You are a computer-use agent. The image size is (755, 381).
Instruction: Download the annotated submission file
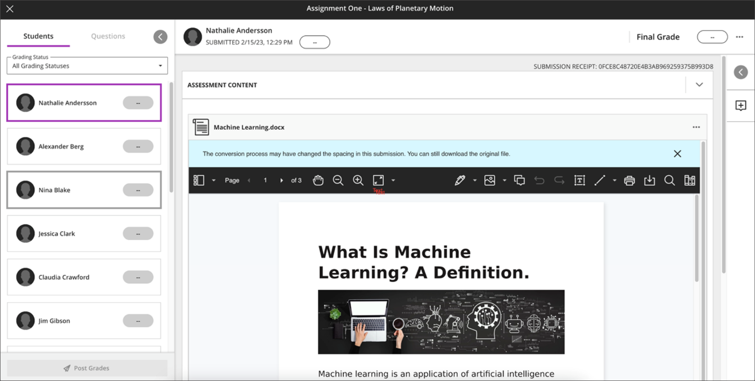pyautogui.click(x=649, y=180)
